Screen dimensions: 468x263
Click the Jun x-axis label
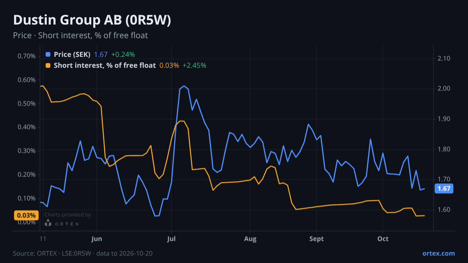pyautogui.click(x=96, y=239)
